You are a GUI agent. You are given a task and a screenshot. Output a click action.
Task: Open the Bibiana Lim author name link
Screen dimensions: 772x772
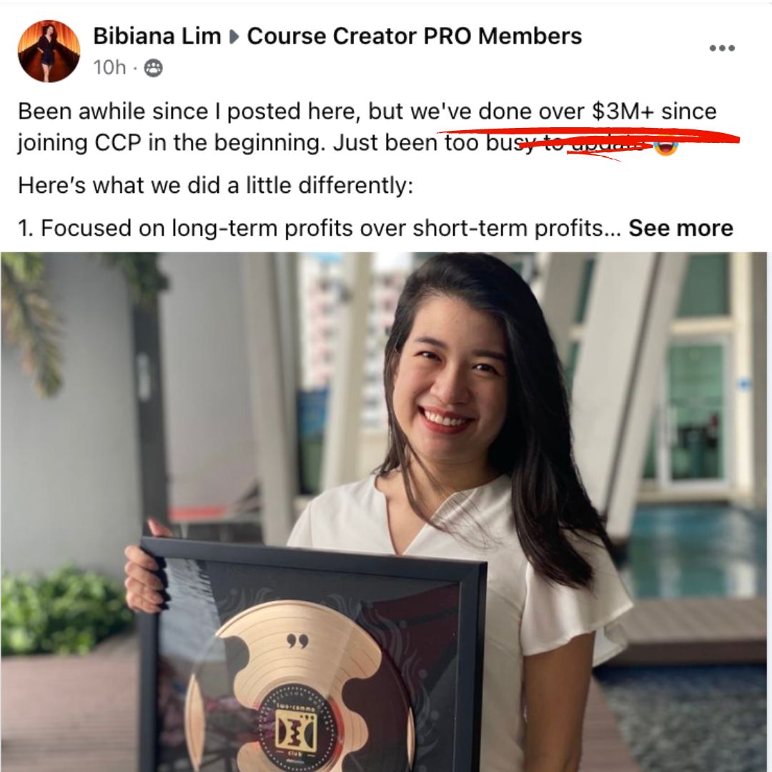(157, 36)
